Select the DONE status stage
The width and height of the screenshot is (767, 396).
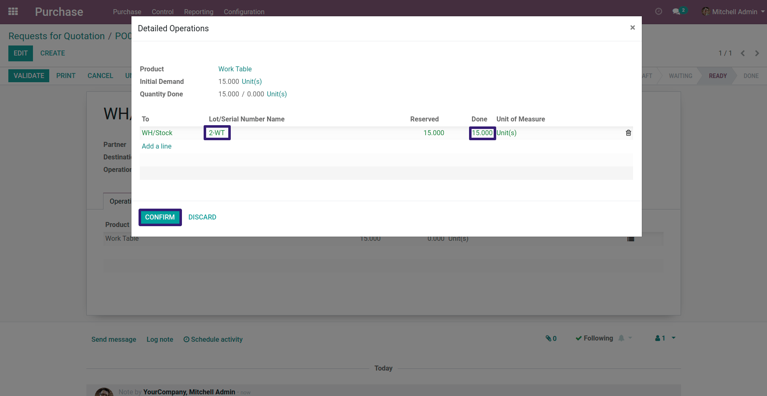coord(751,76)
